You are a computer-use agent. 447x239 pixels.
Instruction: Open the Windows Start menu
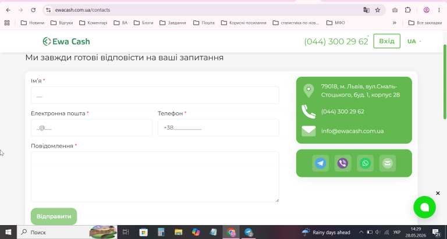click(x=8, y=232)
